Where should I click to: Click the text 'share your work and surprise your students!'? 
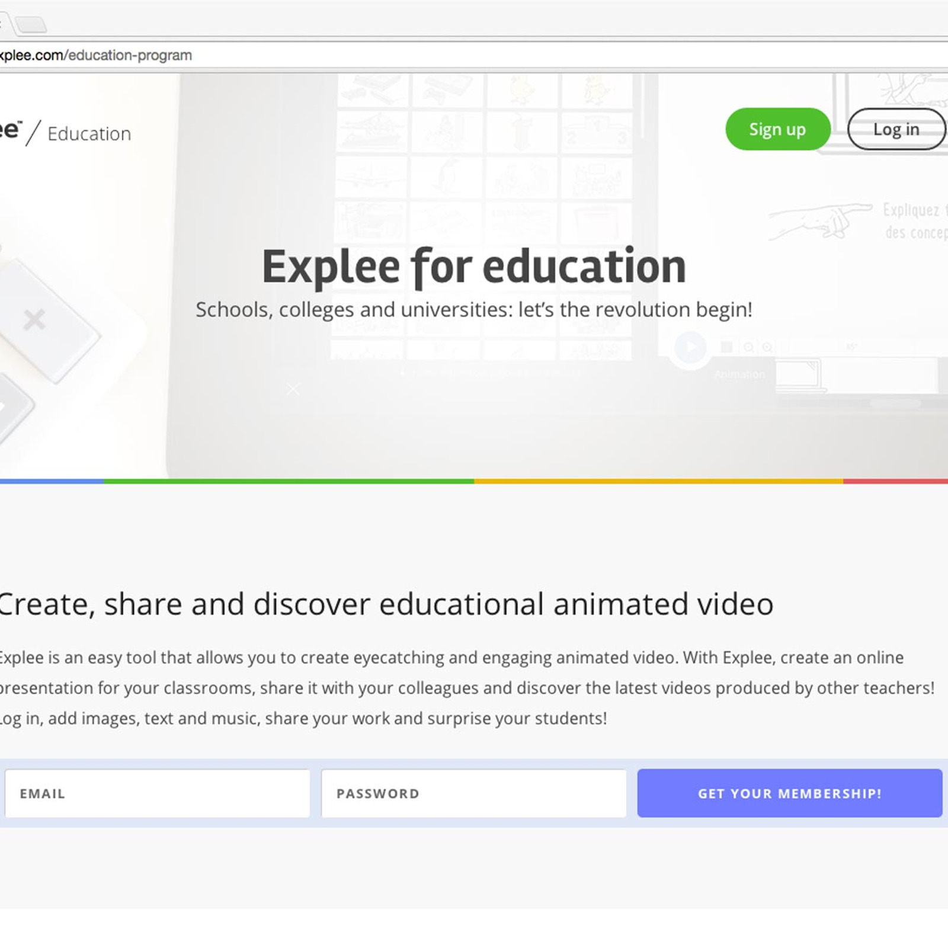pyautogui.click(x=436, y=718)
